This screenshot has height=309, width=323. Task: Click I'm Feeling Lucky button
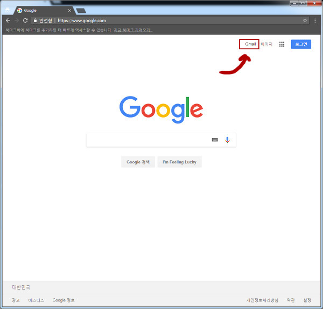click(179, 162)
